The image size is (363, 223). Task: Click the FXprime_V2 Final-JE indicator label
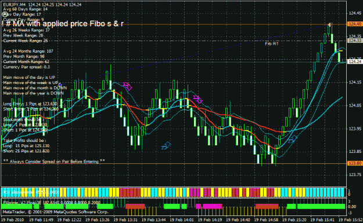(51, 203)
